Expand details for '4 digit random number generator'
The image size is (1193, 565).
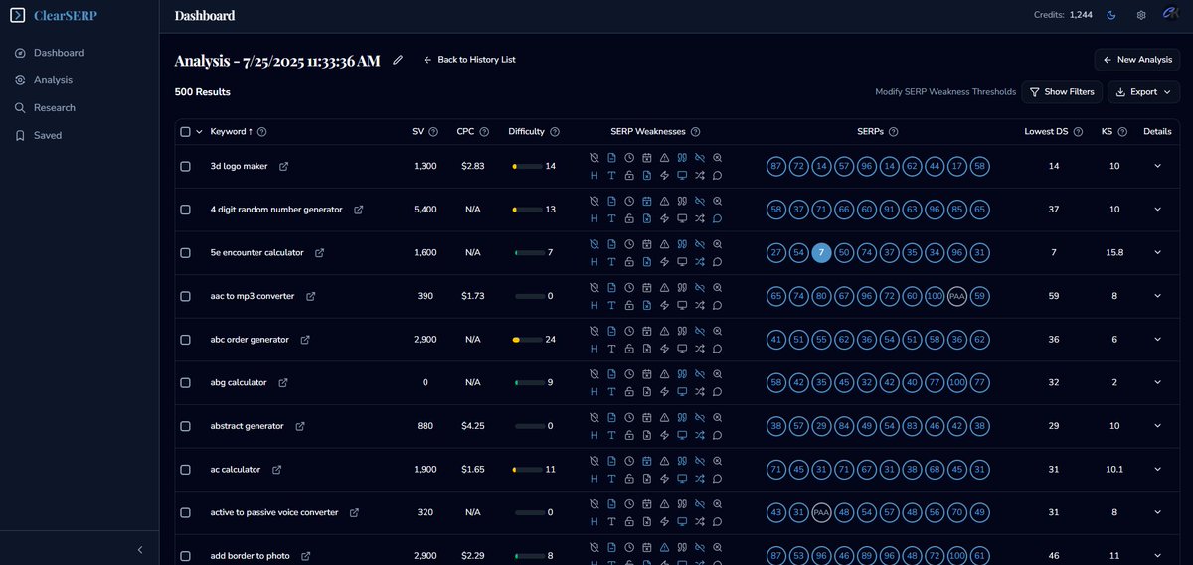pos(1157,210)
